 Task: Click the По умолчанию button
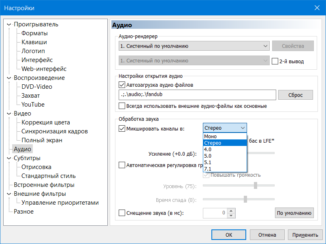pos(294,213)
